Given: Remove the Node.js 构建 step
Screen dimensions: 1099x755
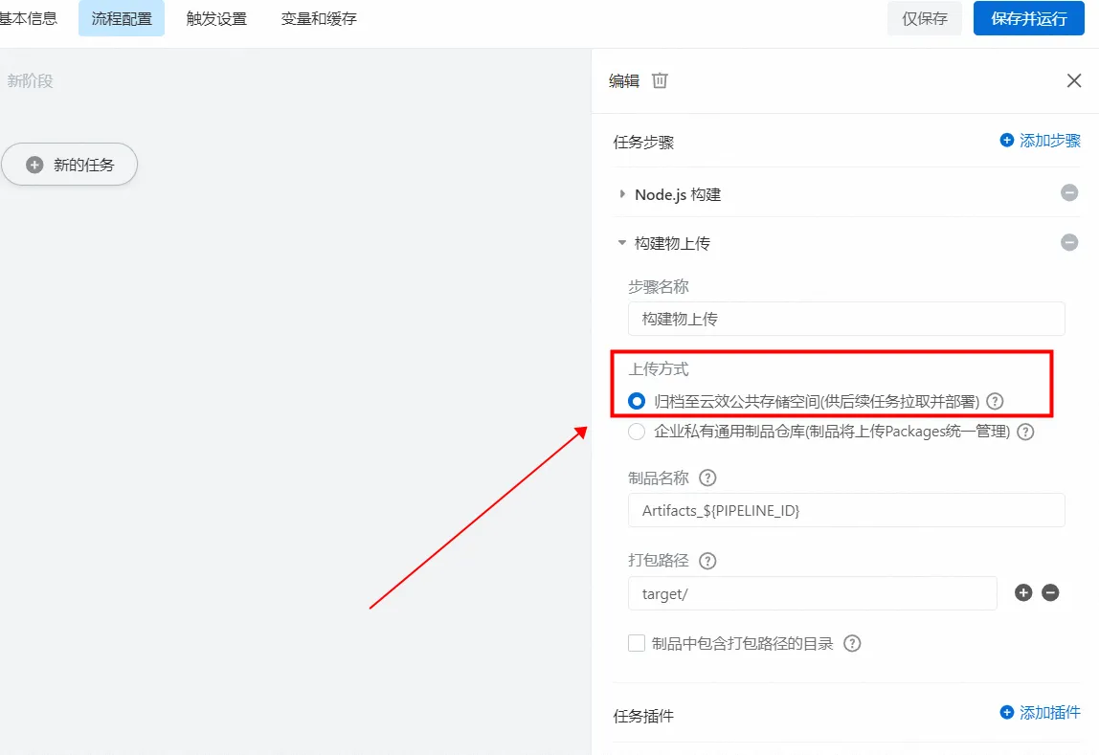Looking at the screenshot, I should pyautogui.click(x=1069, y=192).
